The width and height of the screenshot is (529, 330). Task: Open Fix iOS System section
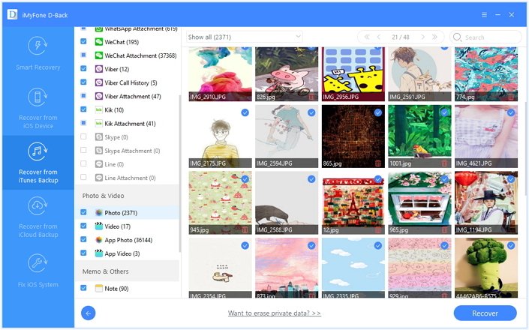[38, 271]
